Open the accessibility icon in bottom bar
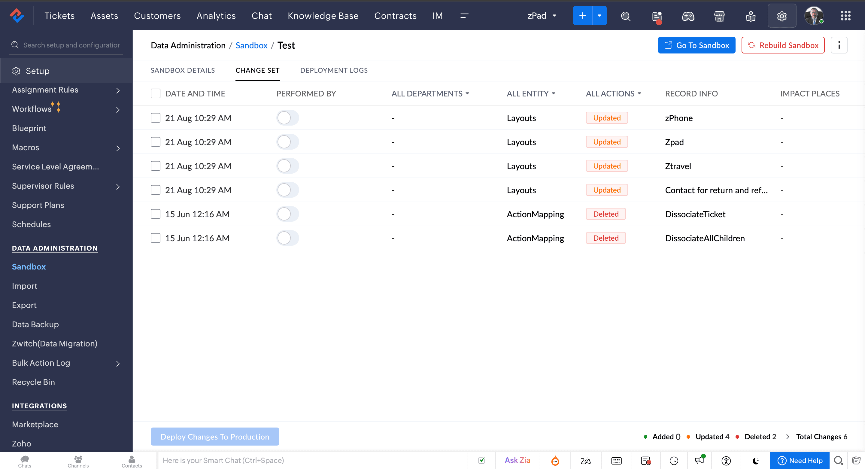 pos(726,461)
